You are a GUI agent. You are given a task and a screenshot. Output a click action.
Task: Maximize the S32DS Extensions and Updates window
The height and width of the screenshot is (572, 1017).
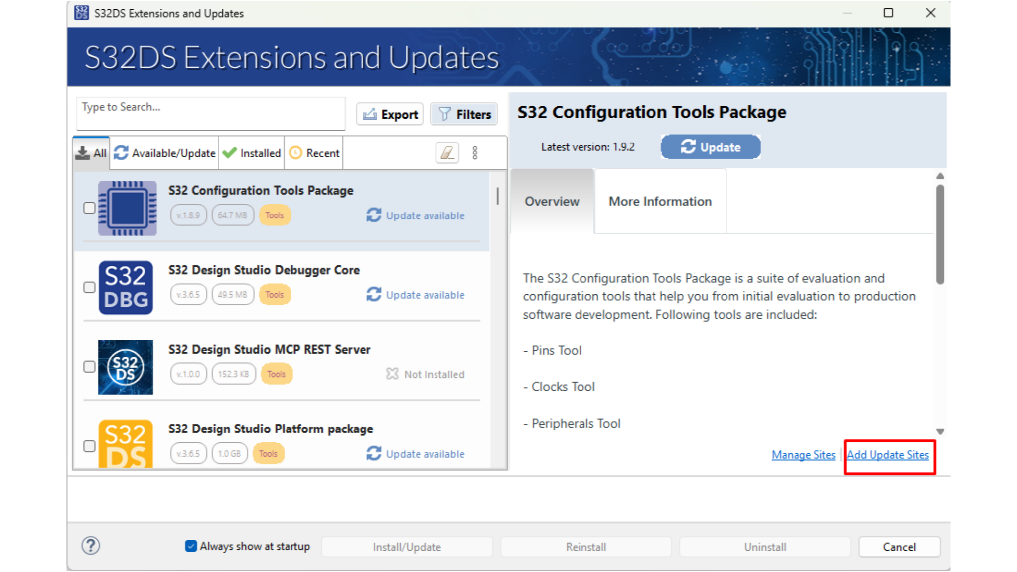tap(888, 13)
